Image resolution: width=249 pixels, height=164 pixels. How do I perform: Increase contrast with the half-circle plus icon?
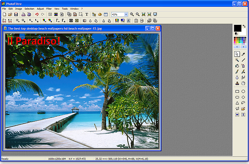pos(37,20)
